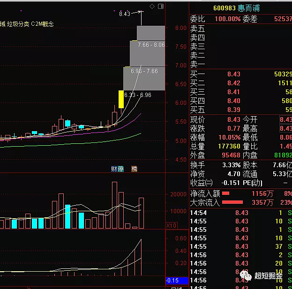Select the 14:56 trade row with volume 2
Viewport: 292px width, 289px height.
tap(240, 255)
